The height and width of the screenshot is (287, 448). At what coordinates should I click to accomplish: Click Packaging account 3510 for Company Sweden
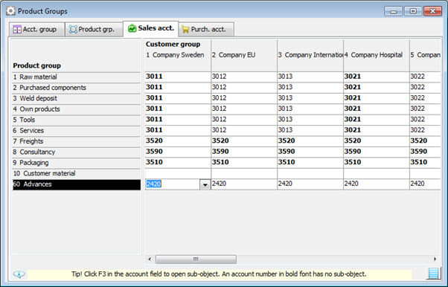pyautogui.click(x=178, y=162)
